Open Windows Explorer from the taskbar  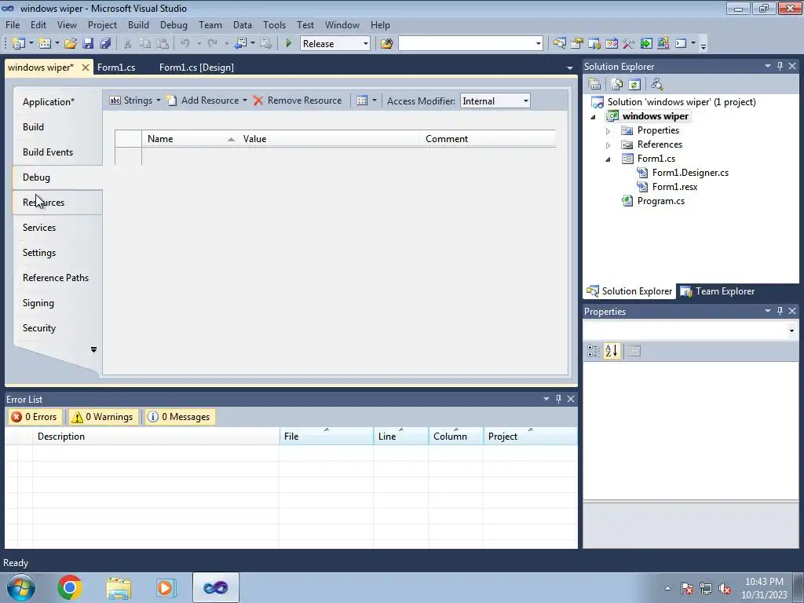tap(119, 587)
